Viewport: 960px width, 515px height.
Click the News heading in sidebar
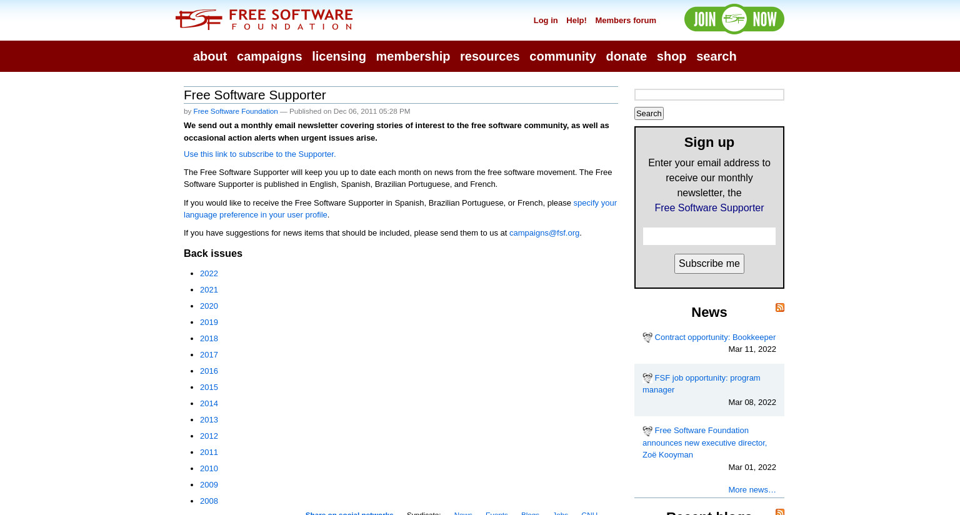click(x=709, y=312)
